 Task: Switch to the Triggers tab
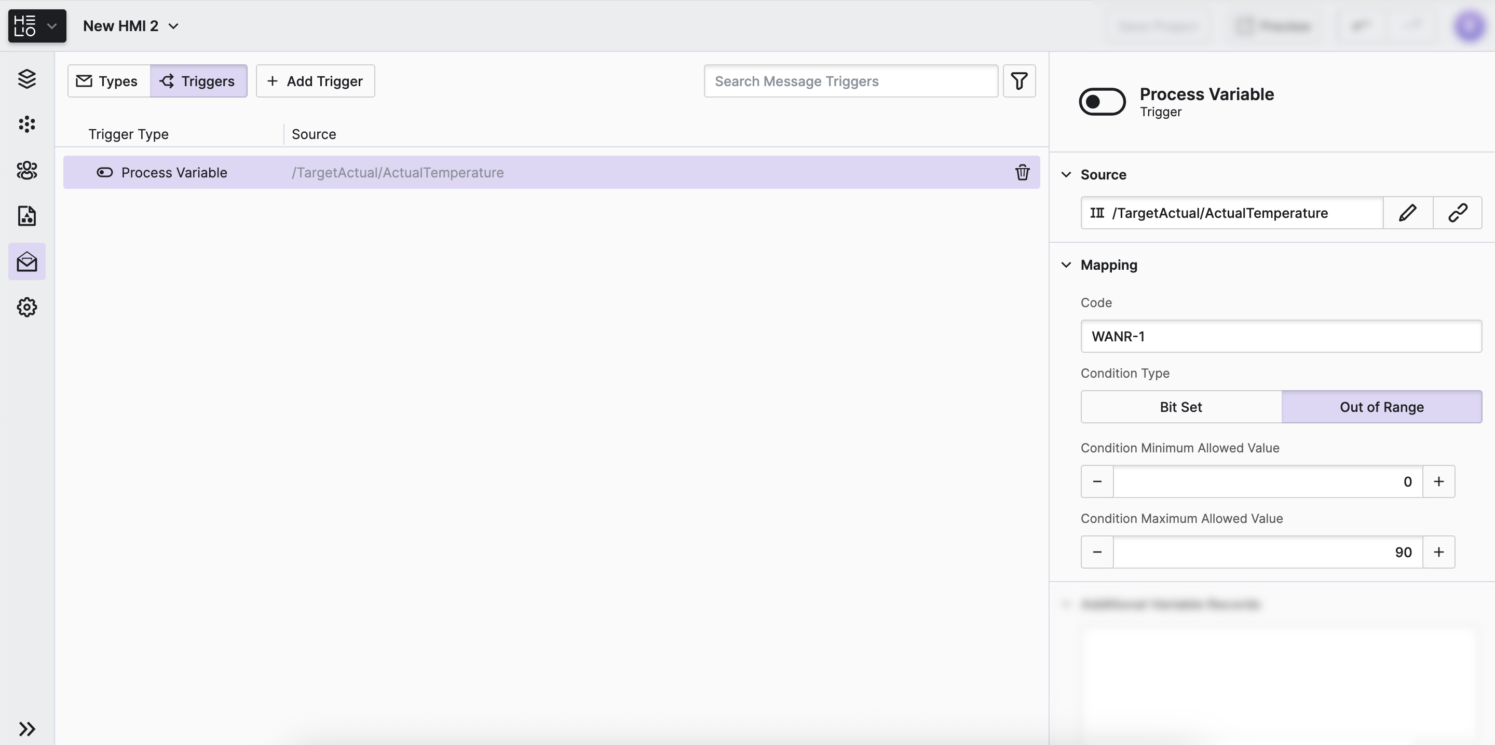coord(198,80)
